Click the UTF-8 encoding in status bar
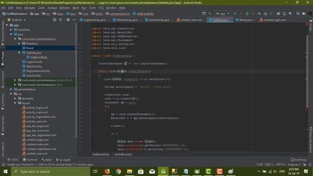313x176 pixels. point(281,165)
